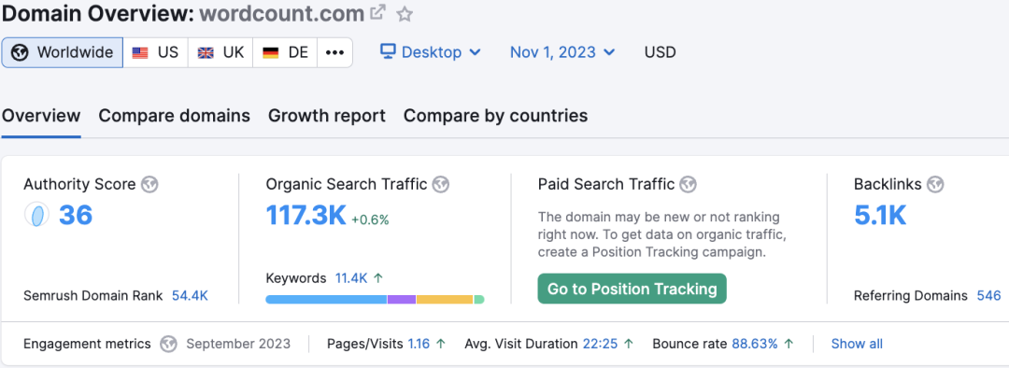Switch to UK database

(x=220, y=52)
